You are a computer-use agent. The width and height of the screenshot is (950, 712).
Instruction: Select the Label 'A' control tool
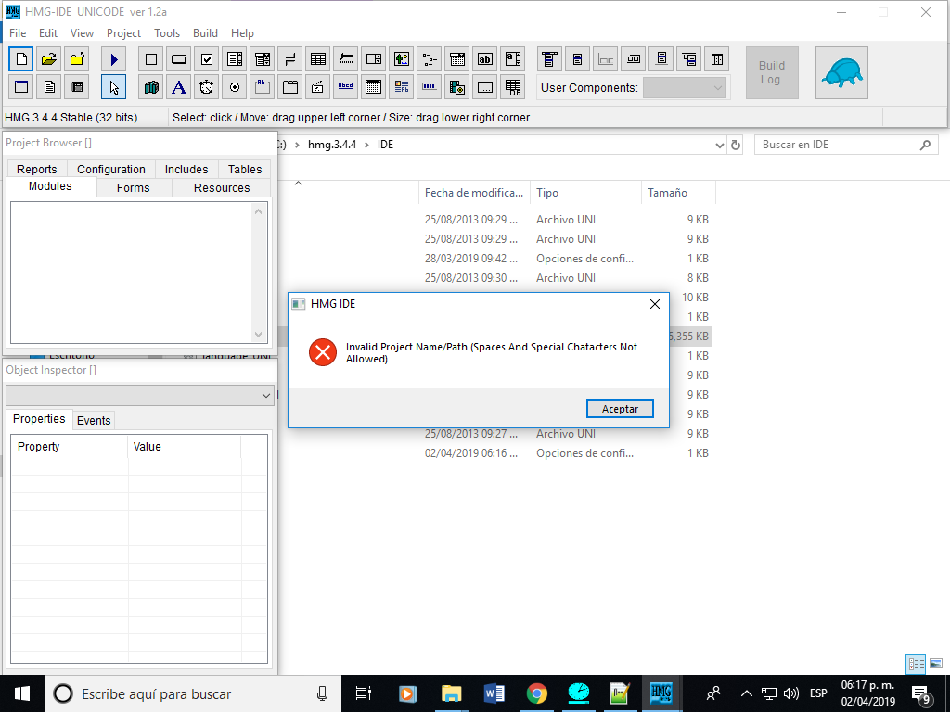pos(179,87)
